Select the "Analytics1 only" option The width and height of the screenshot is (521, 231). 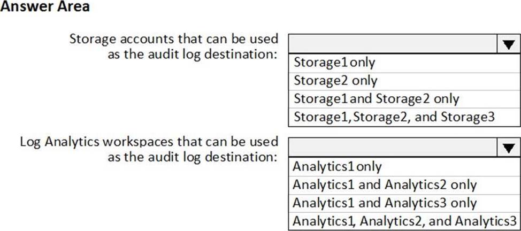[338, 166]
